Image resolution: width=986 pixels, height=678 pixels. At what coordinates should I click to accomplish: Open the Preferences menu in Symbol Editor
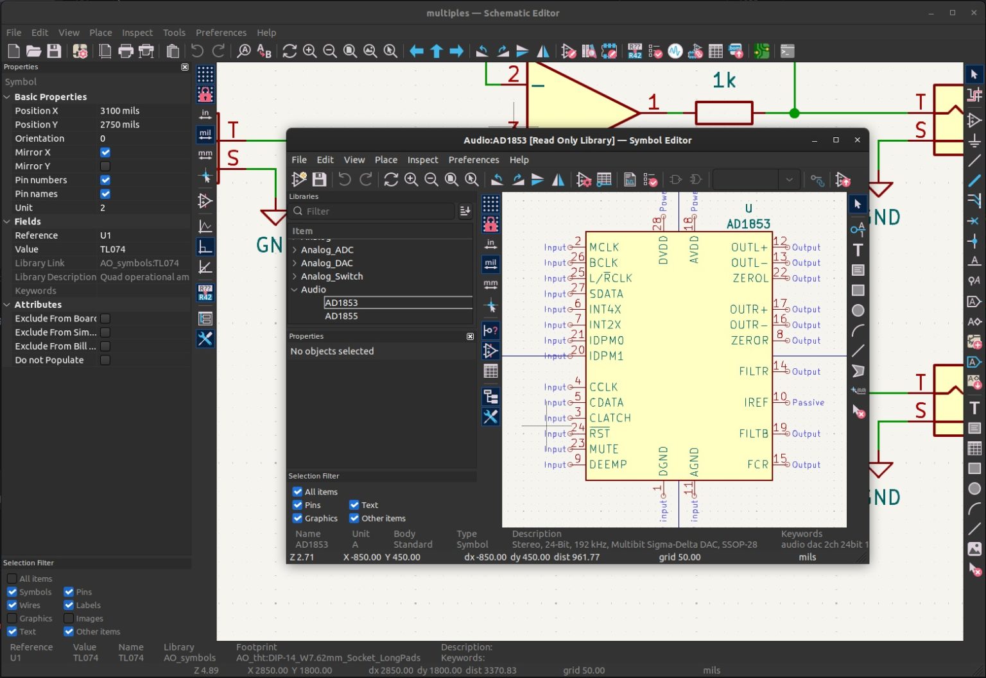[474, 160]
